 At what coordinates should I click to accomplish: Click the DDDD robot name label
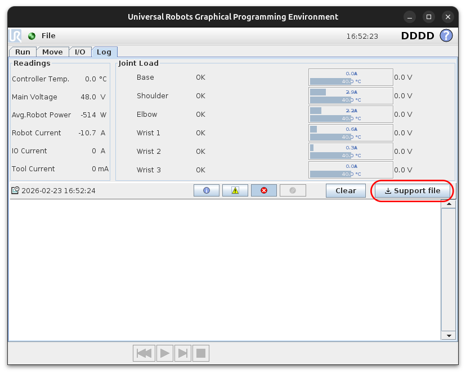click(x=418, y=36)
